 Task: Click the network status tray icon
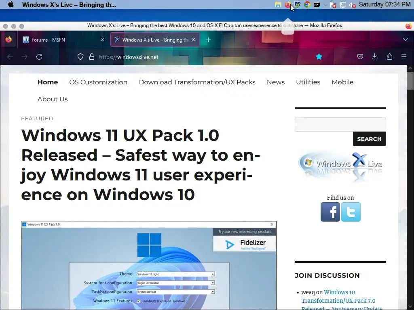tap(343, 5)
